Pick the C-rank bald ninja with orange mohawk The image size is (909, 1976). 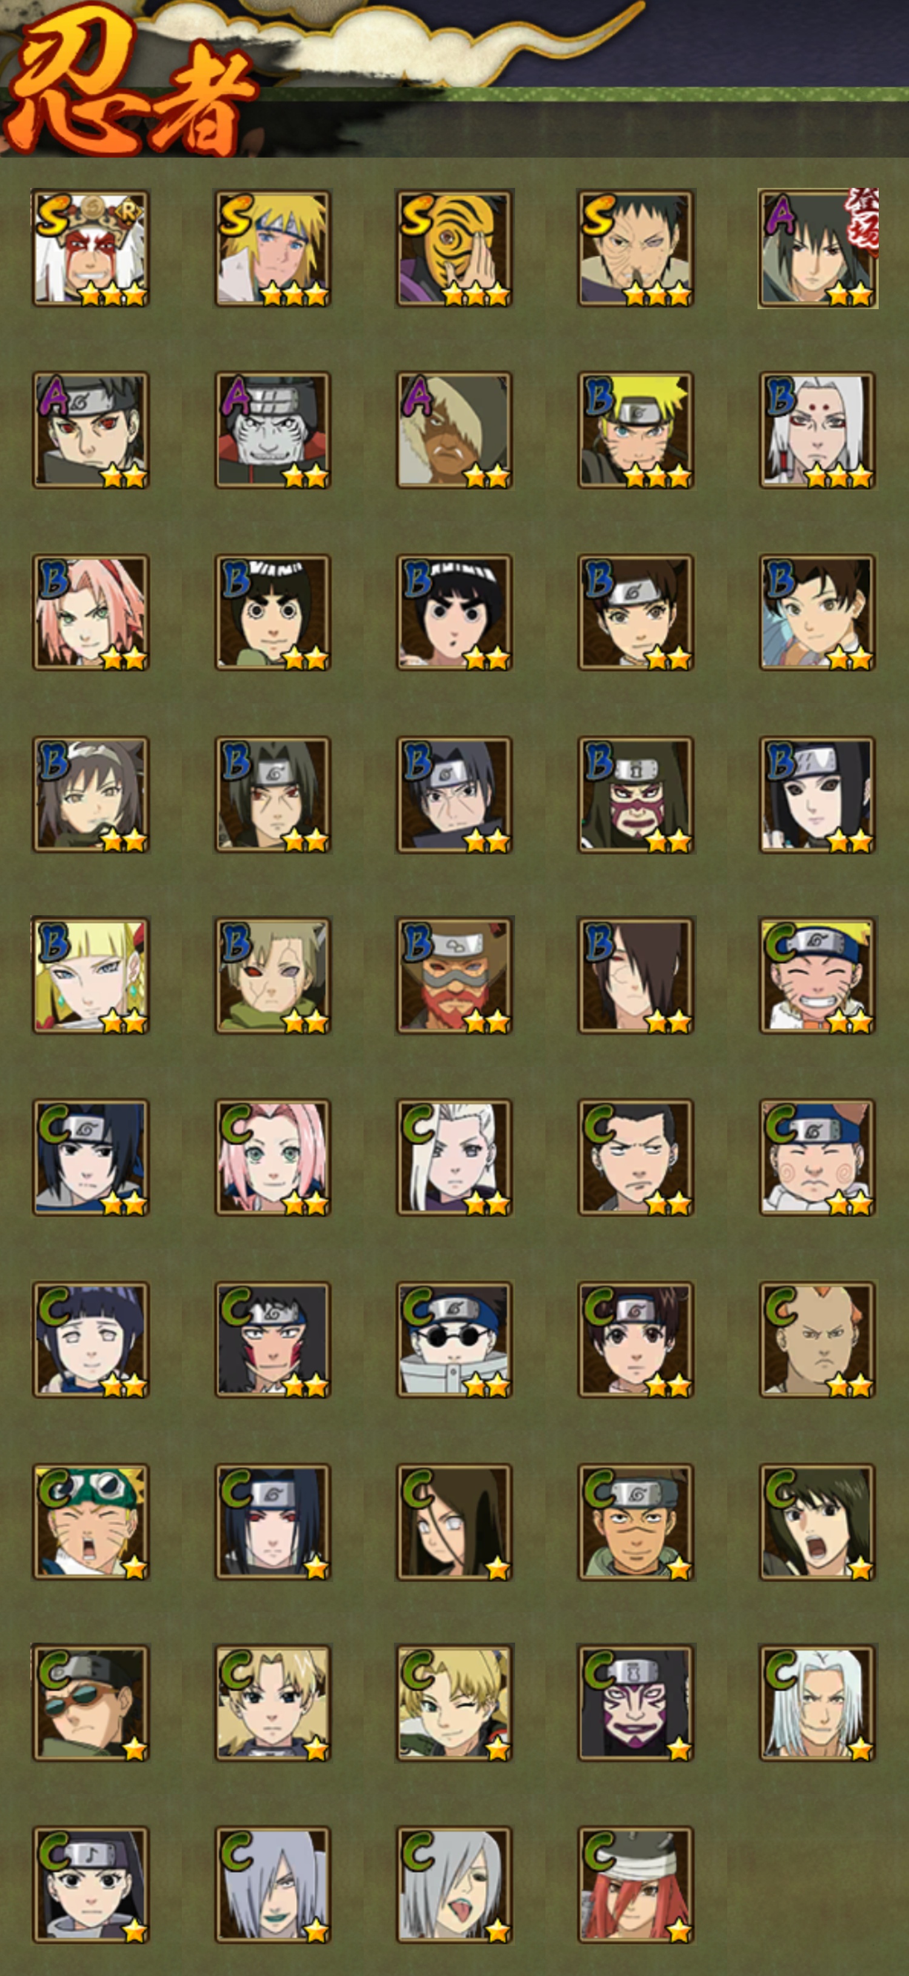tap(817, 1340)
